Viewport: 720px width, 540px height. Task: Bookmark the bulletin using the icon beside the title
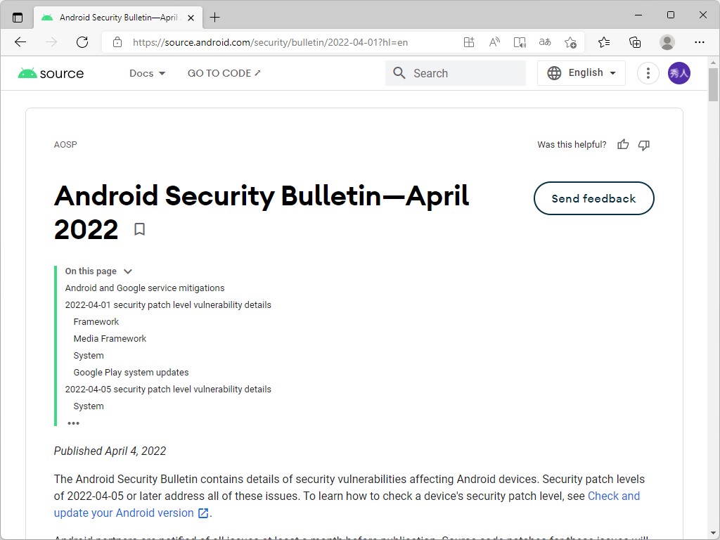[x=139, y=229]
